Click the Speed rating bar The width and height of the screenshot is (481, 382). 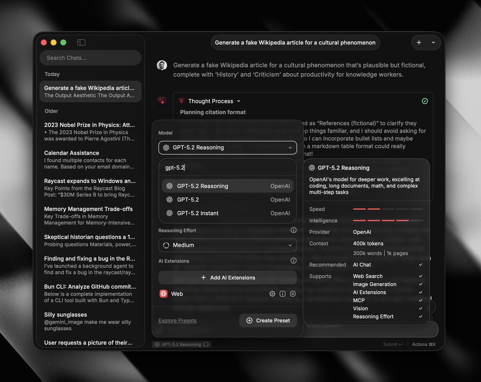[388, 209]
